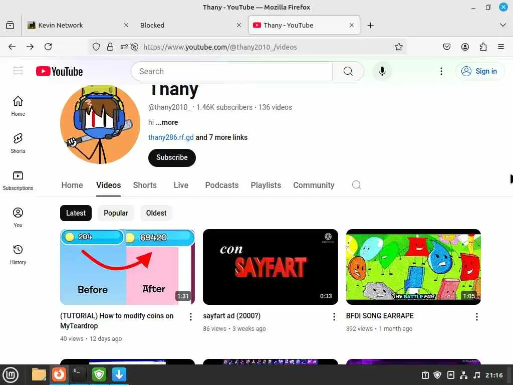Sort videos by Popular
Viewport: 513px width, 385px height.
(116, 213)
